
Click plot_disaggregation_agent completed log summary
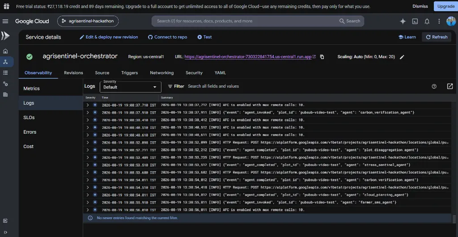point(289,150)
